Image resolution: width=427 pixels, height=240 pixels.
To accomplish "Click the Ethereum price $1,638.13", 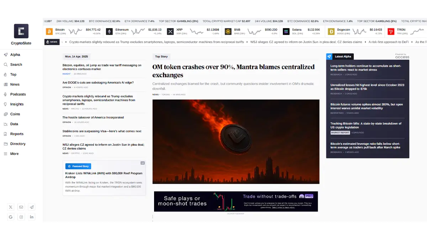I will (155, 30).
